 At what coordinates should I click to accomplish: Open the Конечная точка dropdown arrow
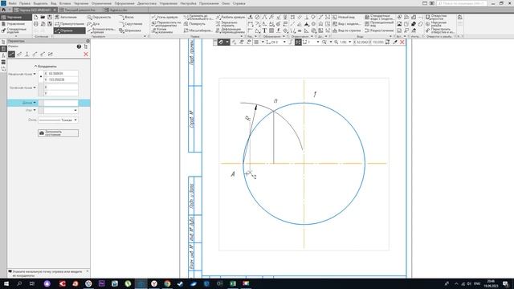pyautogui.click(x=35, y=88)
